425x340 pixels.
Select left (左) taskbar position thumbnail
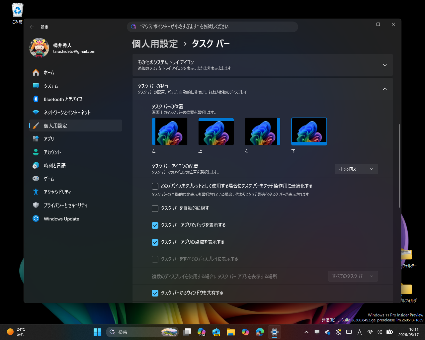(x=170, y=131)
